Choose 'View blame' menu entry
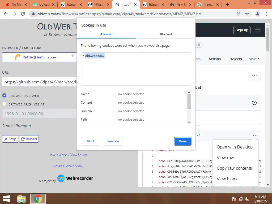This screenshot has height=204, width=272. (228, 179)
